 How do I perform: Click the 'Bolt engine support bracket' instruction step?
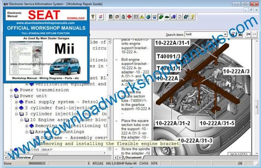coord(135,72)
